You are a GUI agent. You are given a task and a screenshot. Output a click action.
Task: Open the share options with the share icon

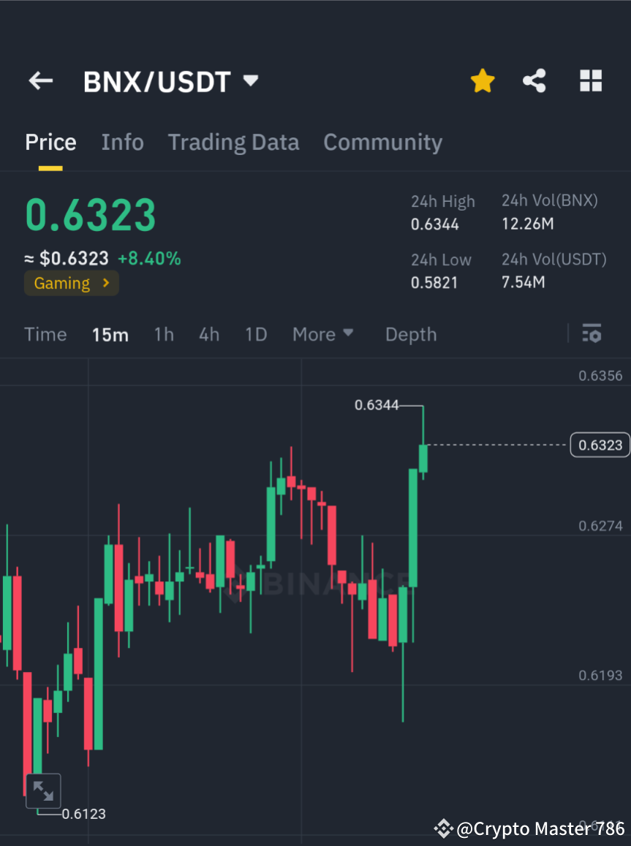(534, 80)
